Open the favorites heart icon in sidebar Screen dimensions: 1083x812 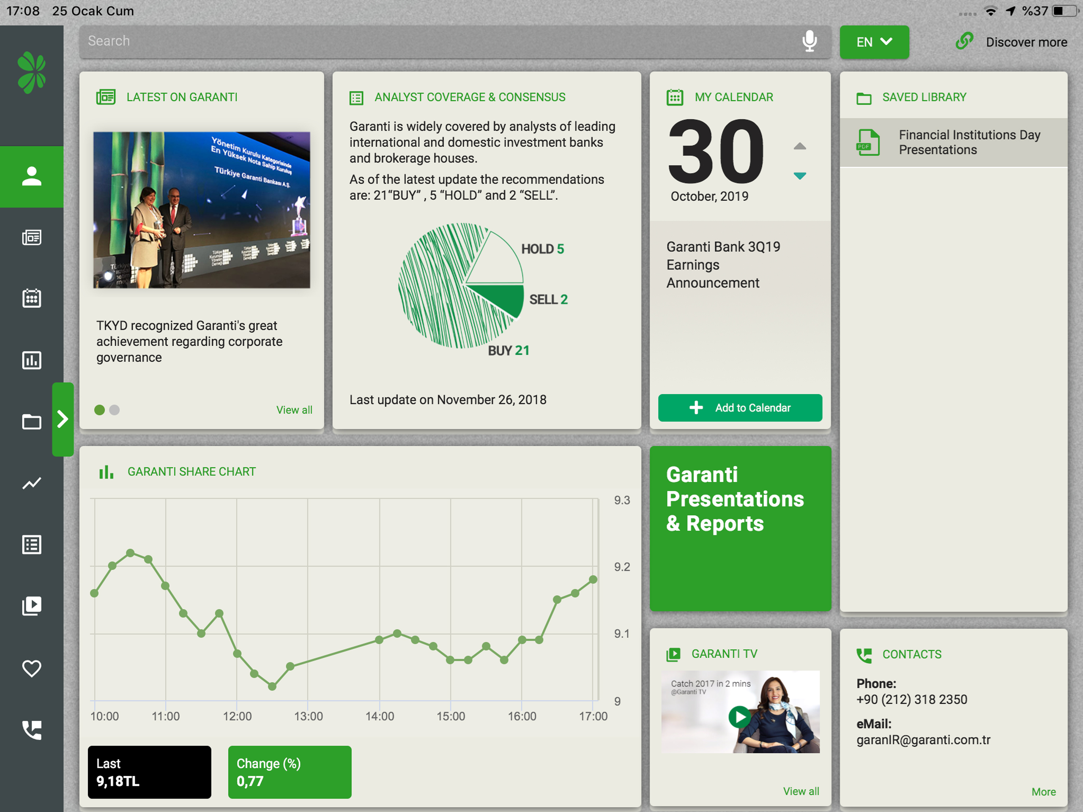tap(32, 668)
